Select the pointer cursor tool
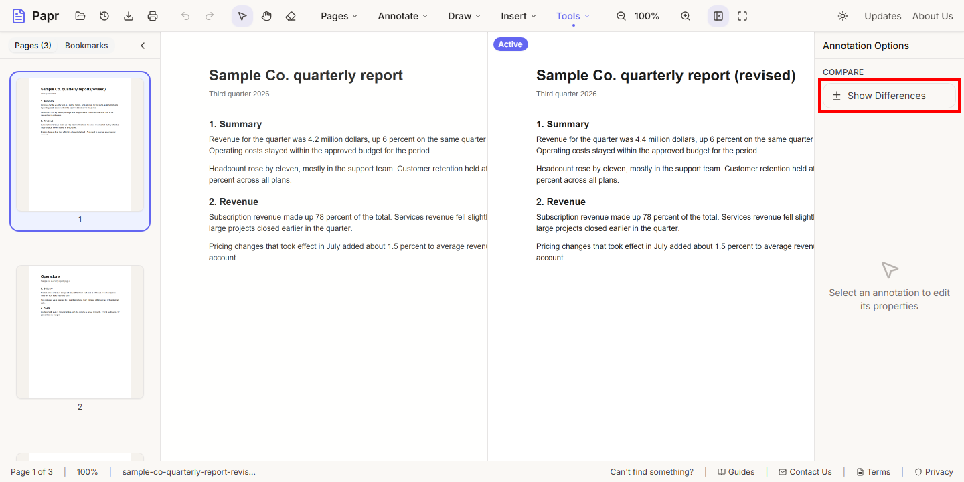Image resolution: width=964 pixels, height=482 pixels. click(242, 16)
